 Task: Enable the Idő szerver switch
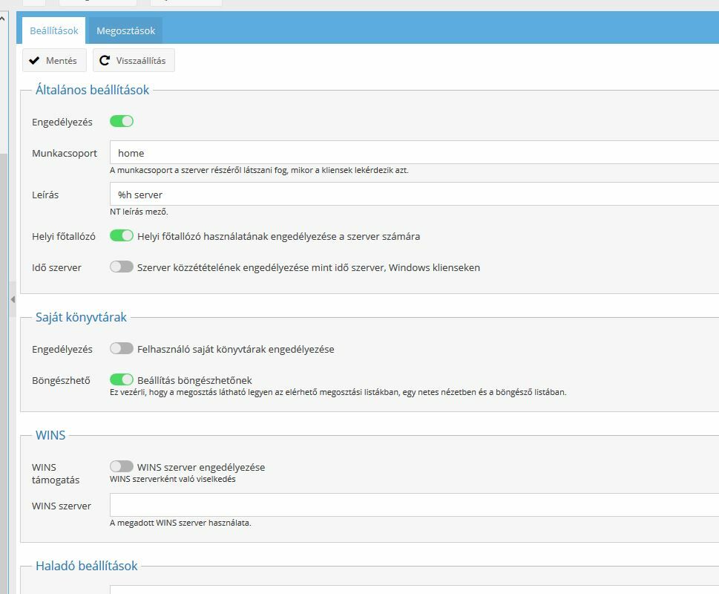pos(122,267)
